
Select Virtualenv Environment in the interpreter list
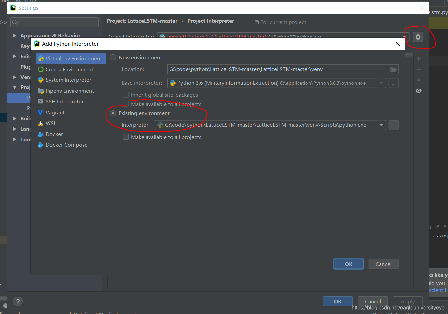coord(71,59)
